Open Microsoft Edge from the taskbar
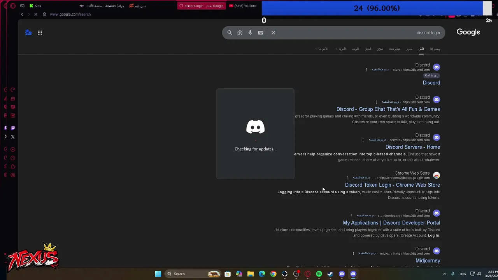The width and height of the screenshot is (498, 280). tap(262, 274)
